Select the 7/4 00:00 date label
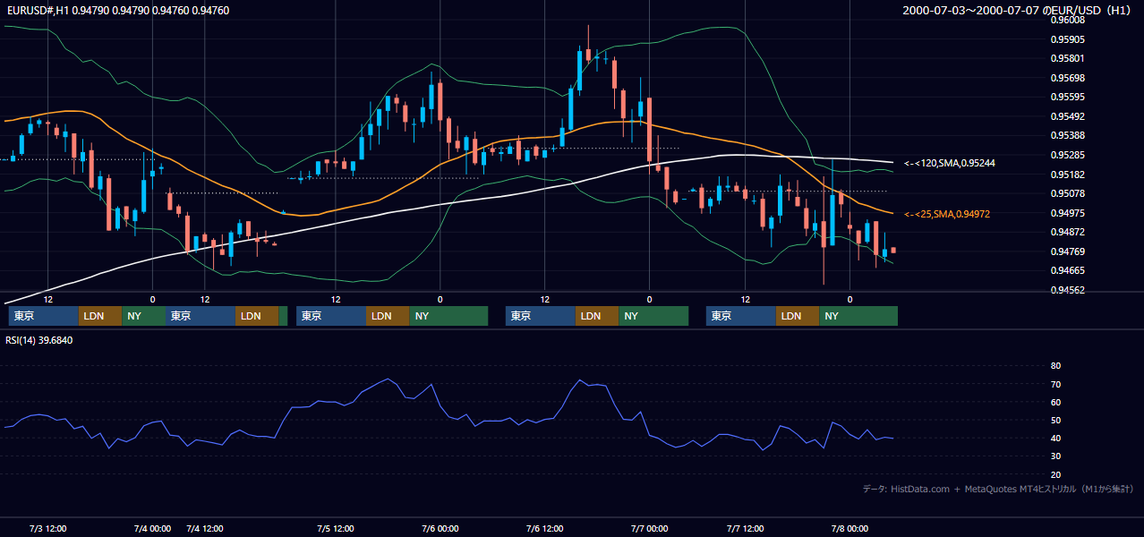The width and height of the screenshot is (1144, 537). click(153, 528)
